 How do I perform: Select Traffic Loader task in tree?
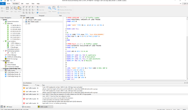pos(11,70)
